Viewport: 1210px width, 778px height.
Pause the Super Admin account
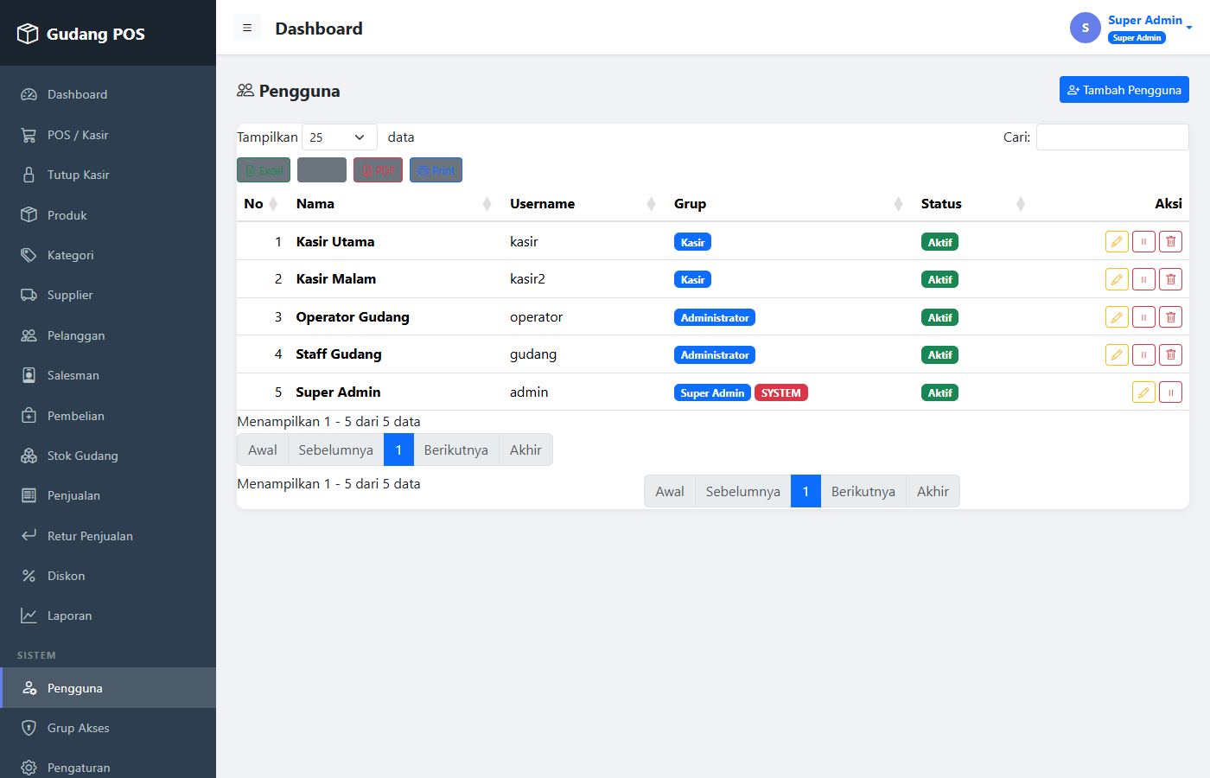pos(1170,392)
